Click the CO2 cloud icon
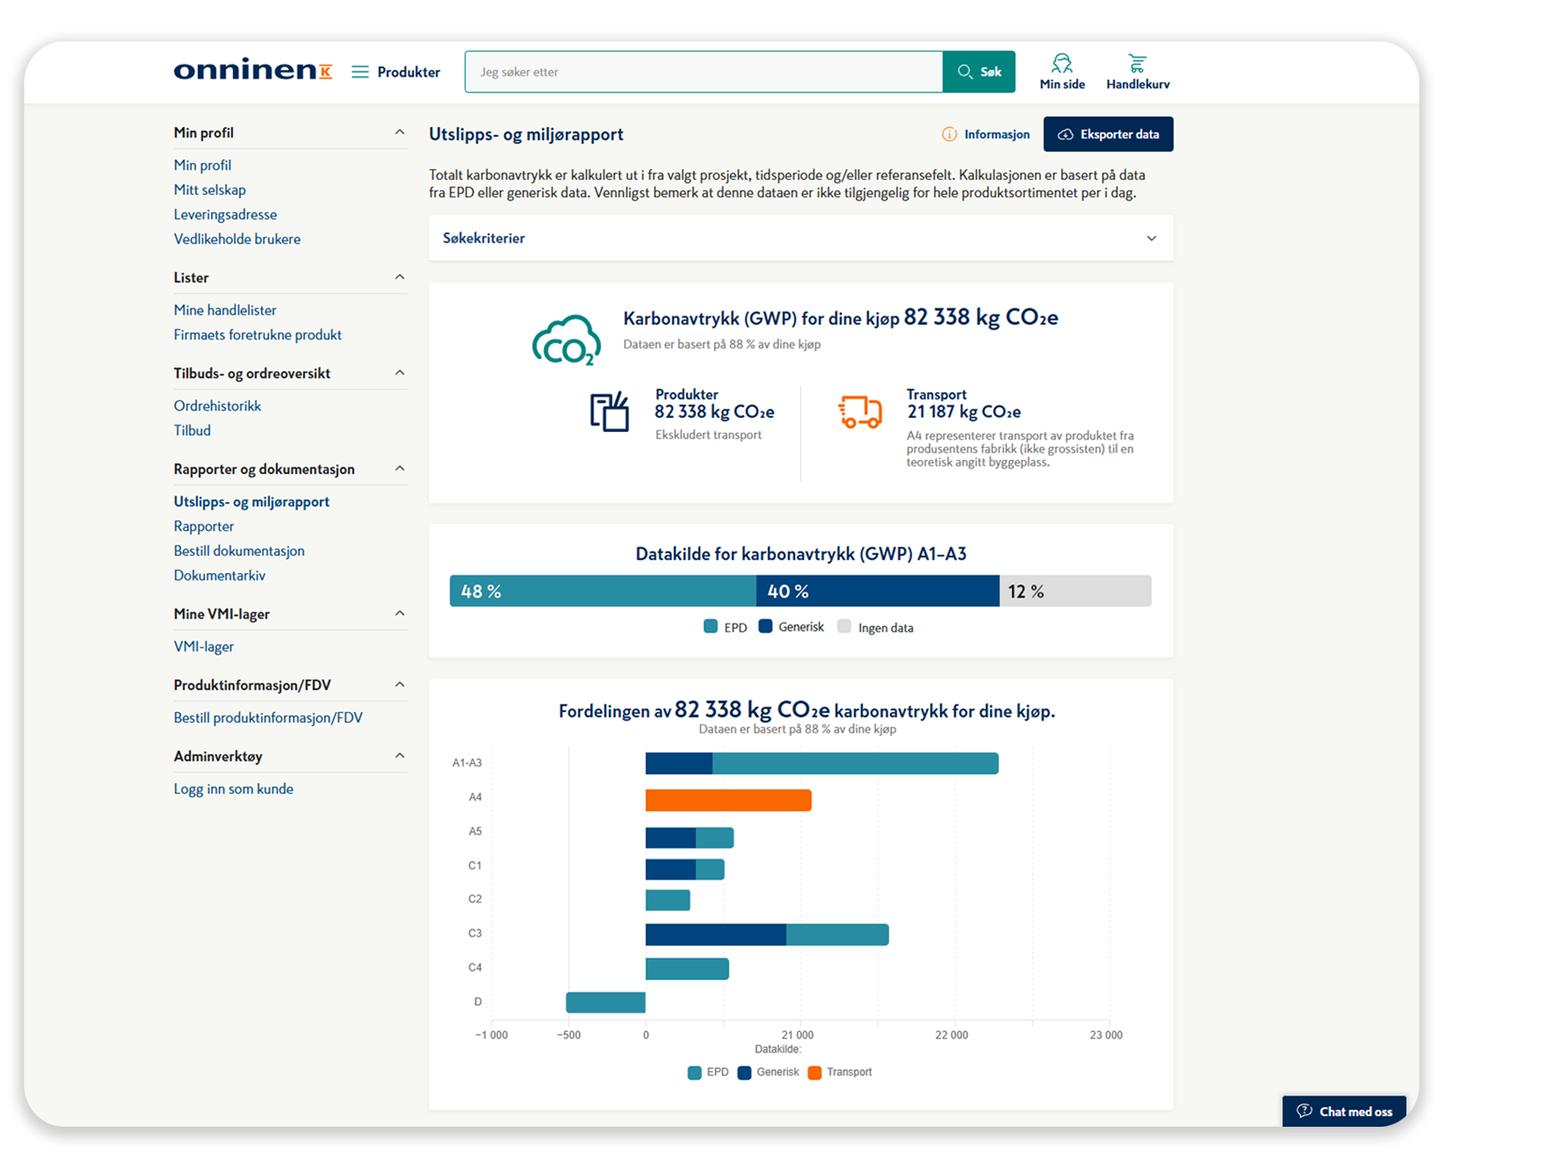Screen dimensions: 1558x1168 (x=566, y=340)
